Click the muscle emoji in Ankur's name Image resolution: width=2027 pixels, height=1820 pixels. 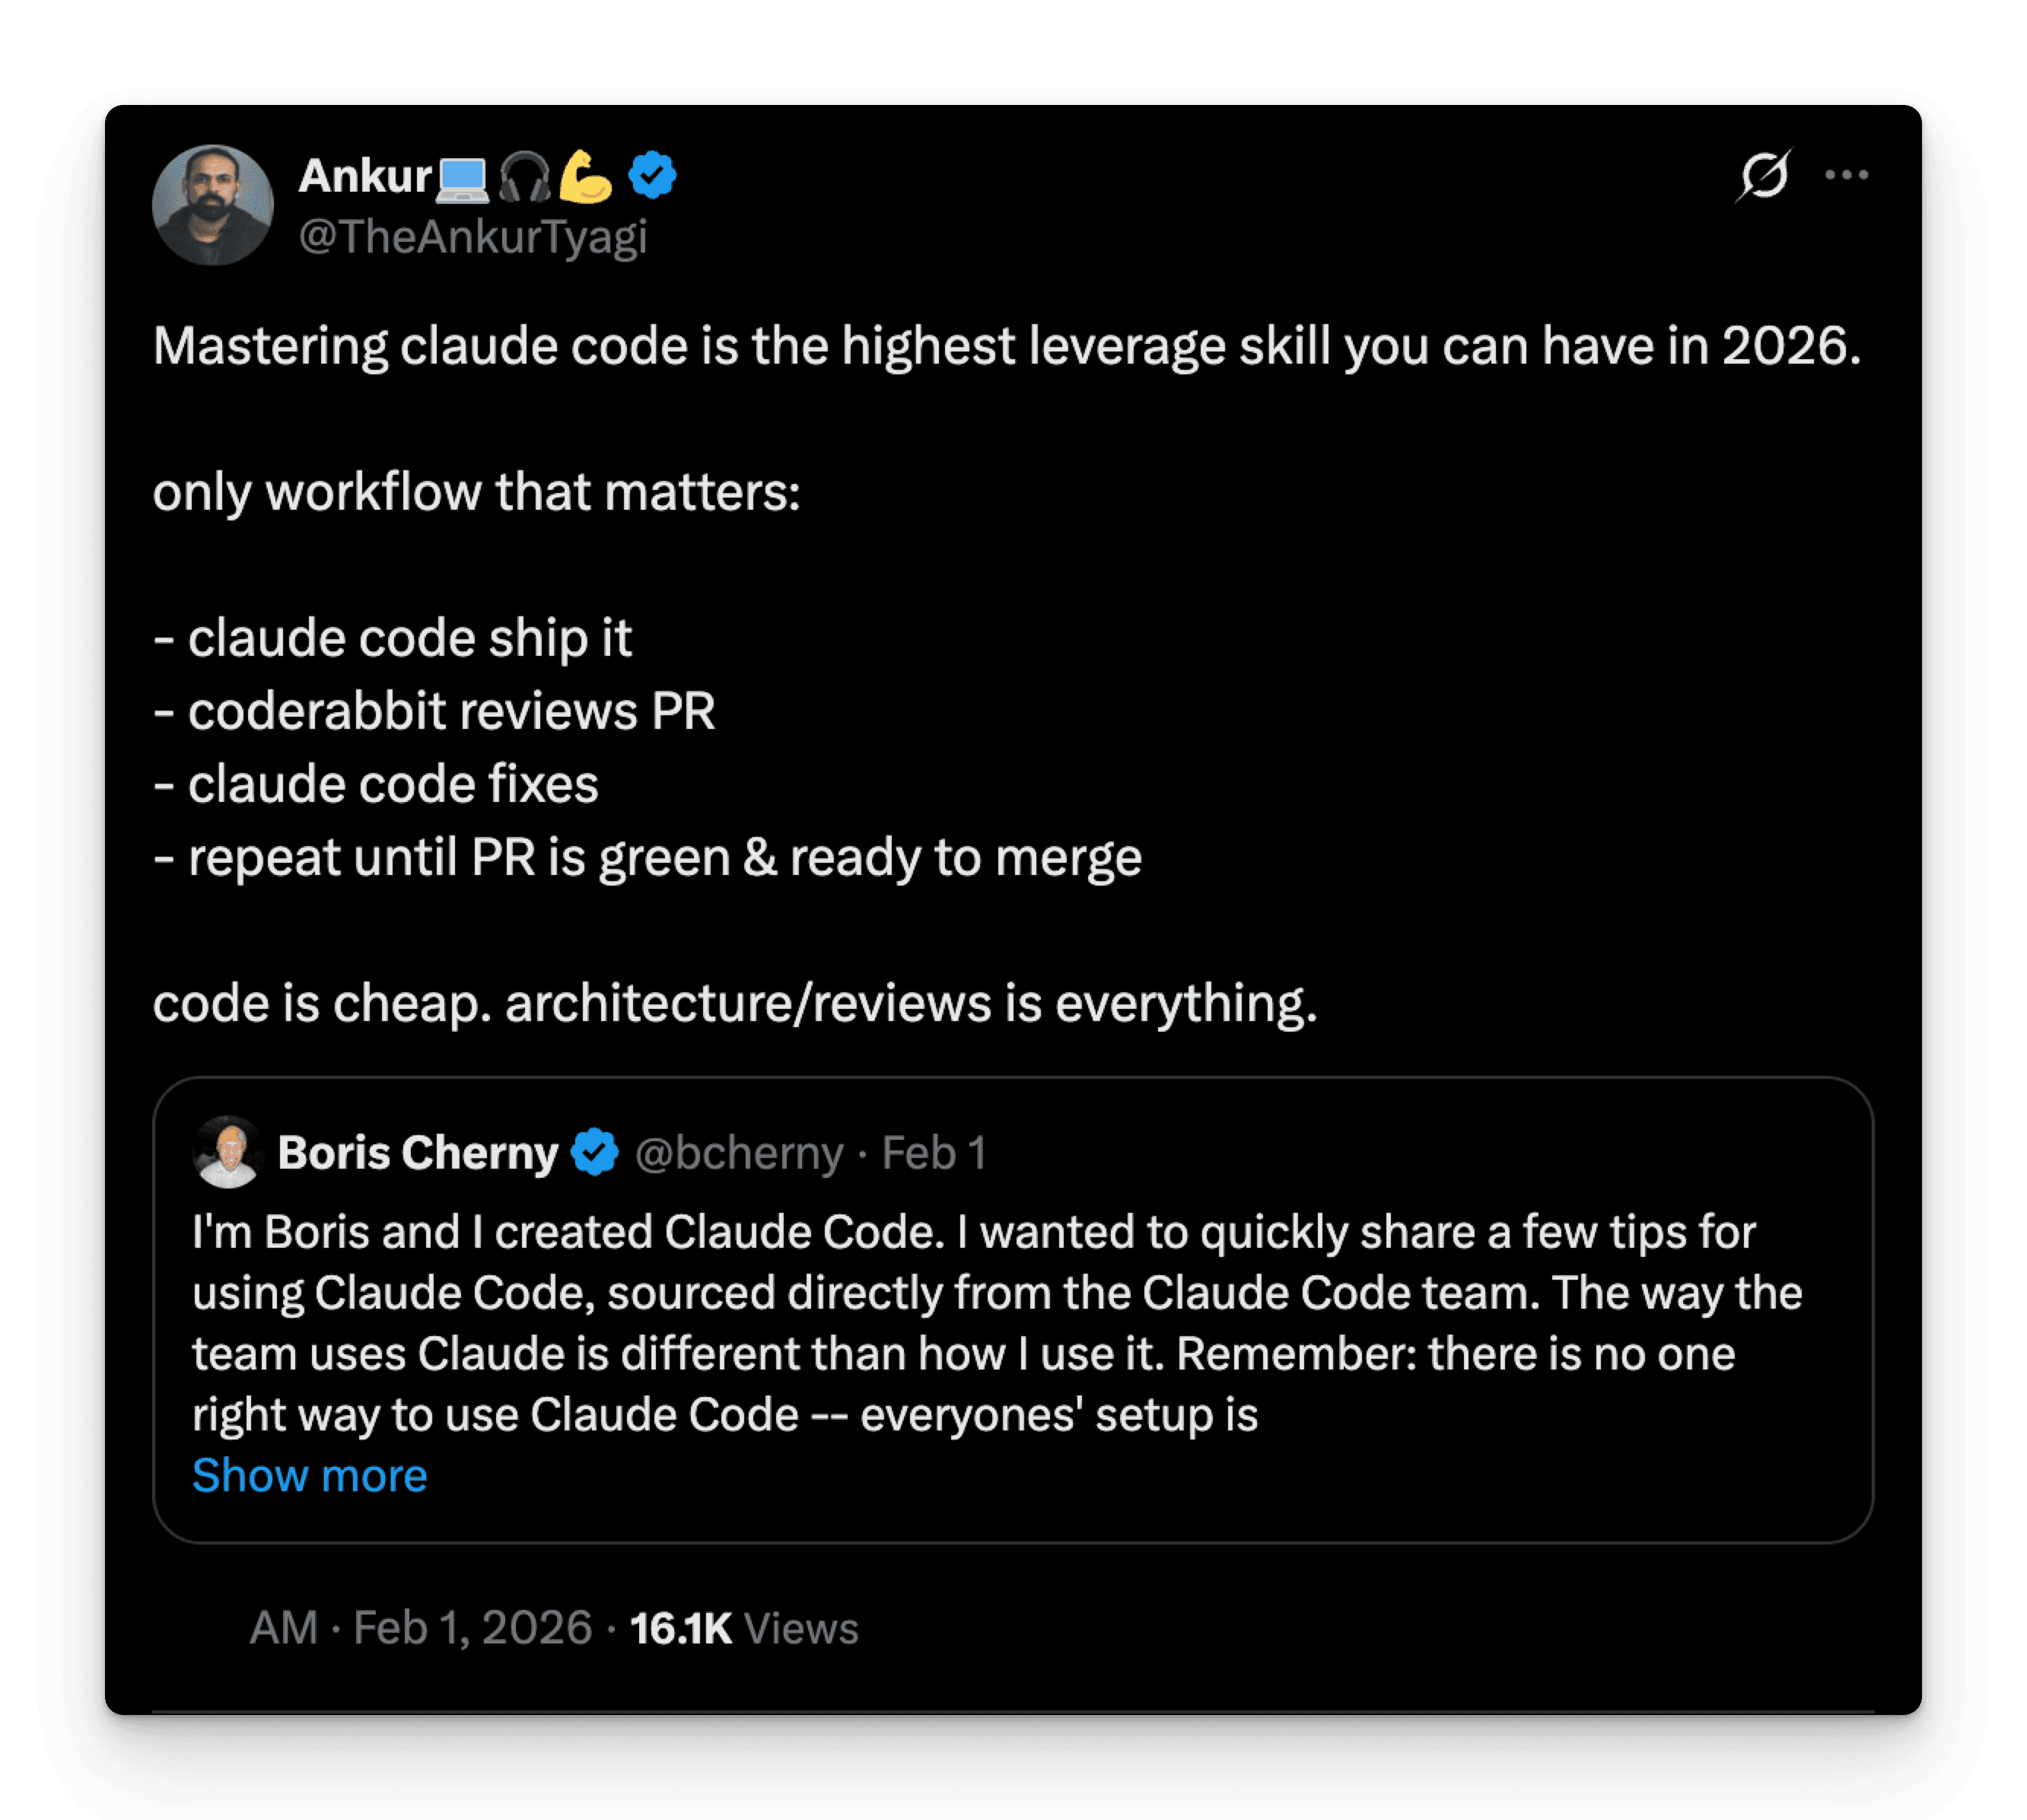pyautogui.click(x=585, y=176)
